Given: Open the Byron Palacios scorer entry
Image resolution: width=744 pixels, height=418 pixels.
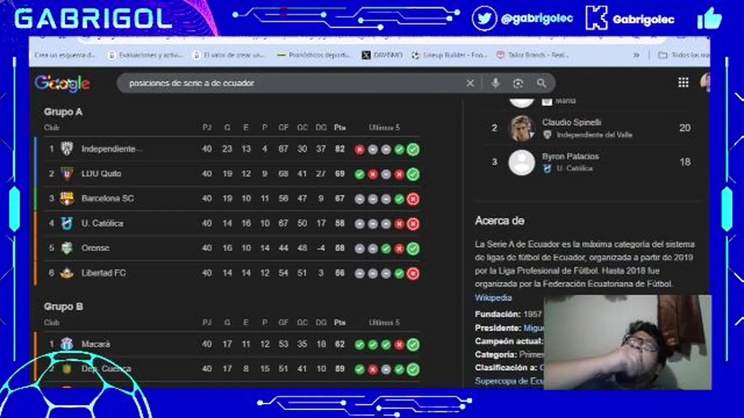Looking at the screenshot, I should 592,162.
